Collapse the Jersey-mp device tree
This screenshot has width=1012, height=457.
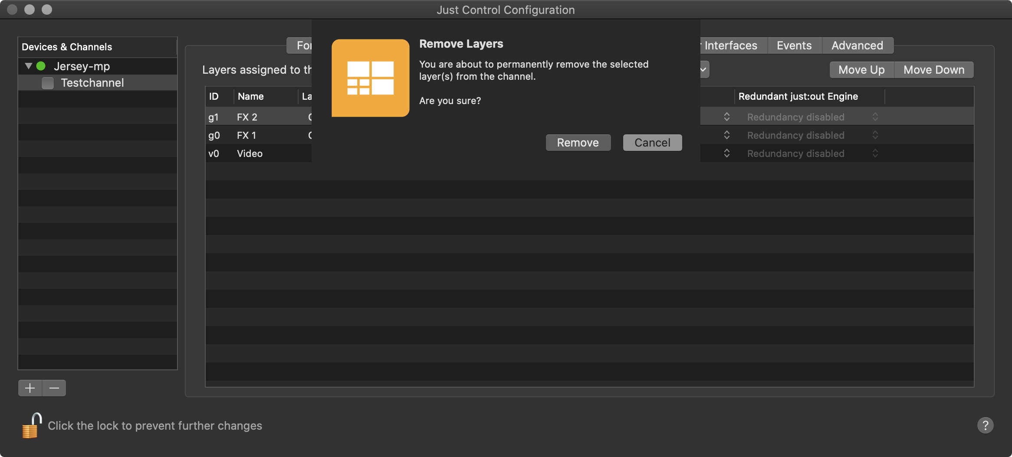[29, 66]
